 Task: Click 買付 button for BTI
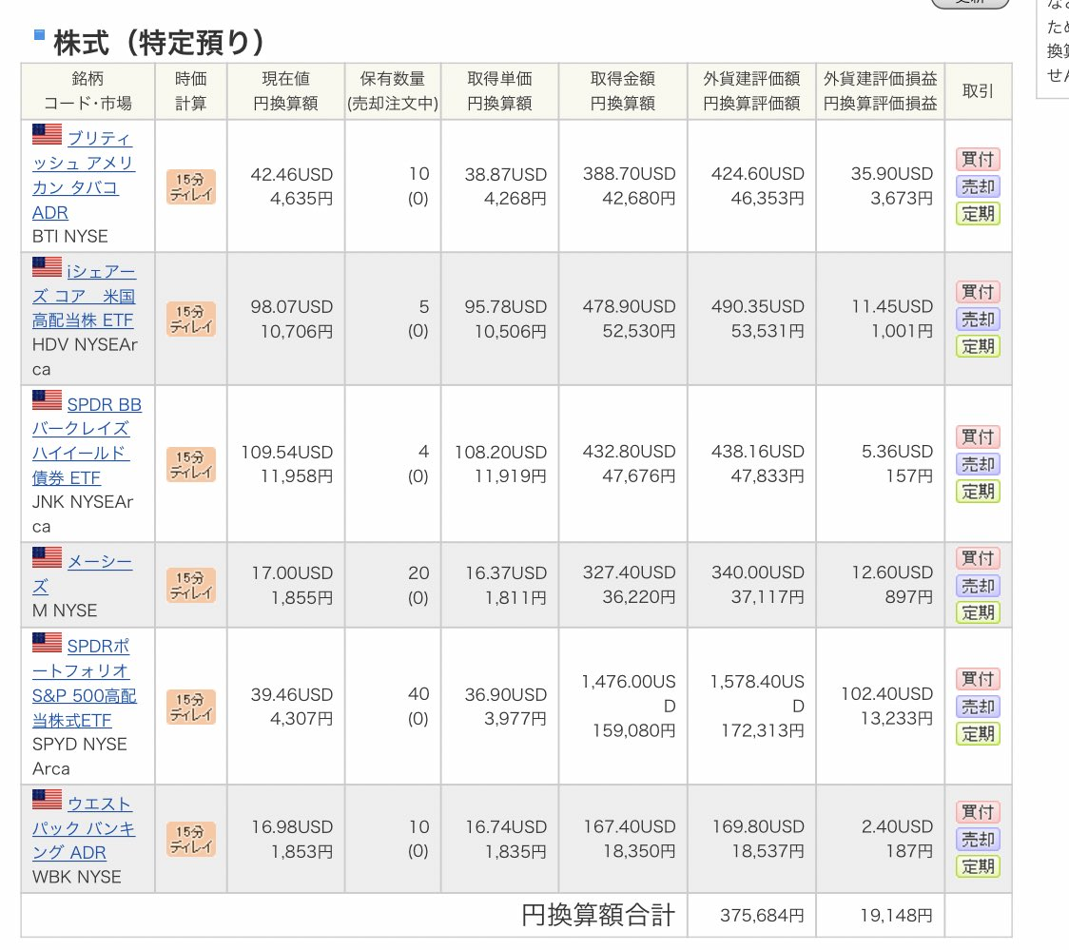(x=978, y=160)
